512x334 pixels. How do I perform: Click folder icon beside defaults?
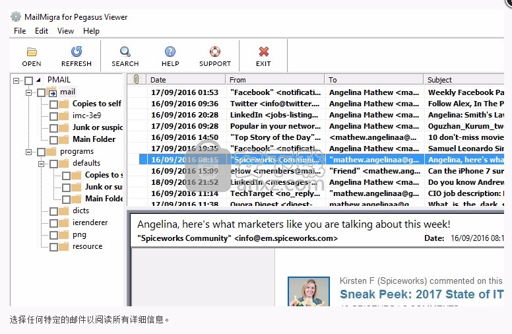[64, 164]
